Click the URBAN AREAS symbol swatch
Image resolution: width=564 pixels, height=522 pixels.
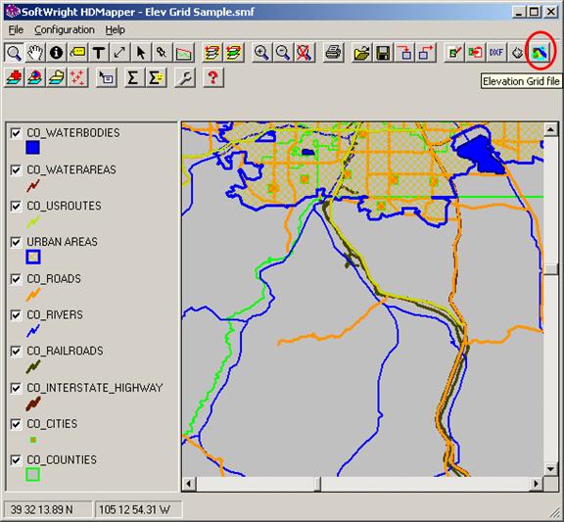point(33,258)
